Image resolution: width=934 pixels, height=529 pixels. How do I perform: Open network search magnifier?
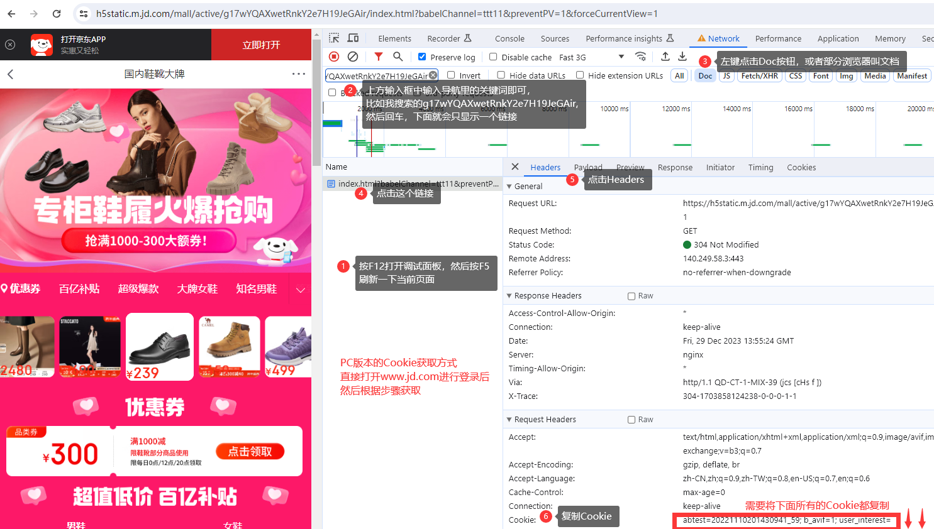[398, 57]
